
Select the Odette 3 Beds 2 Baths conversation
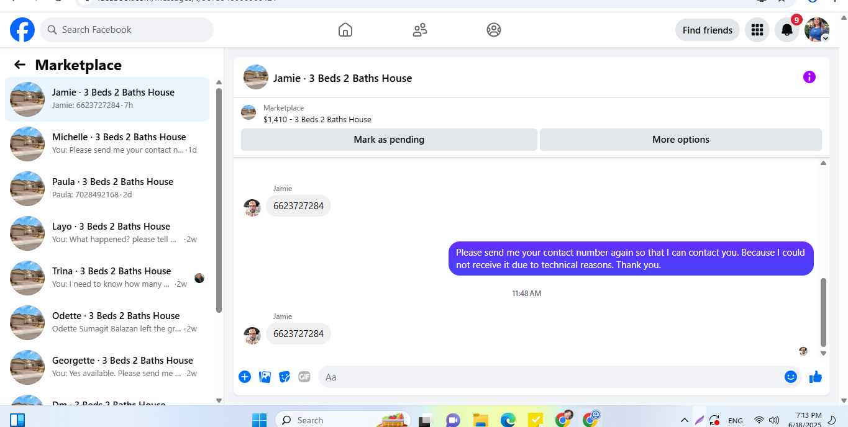click(x=107, y=323)
